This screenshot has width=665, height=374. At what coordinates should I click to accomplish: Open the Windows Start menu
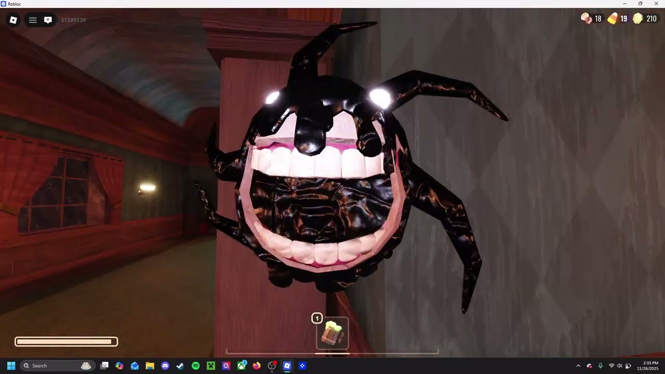pos(11,366)
